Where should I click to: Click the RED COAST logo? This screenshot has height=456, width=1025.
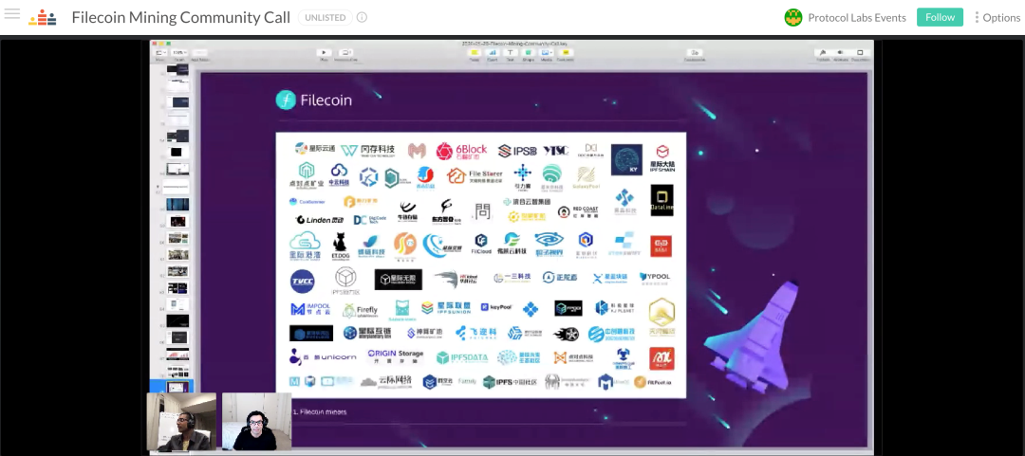pos(578,211)
